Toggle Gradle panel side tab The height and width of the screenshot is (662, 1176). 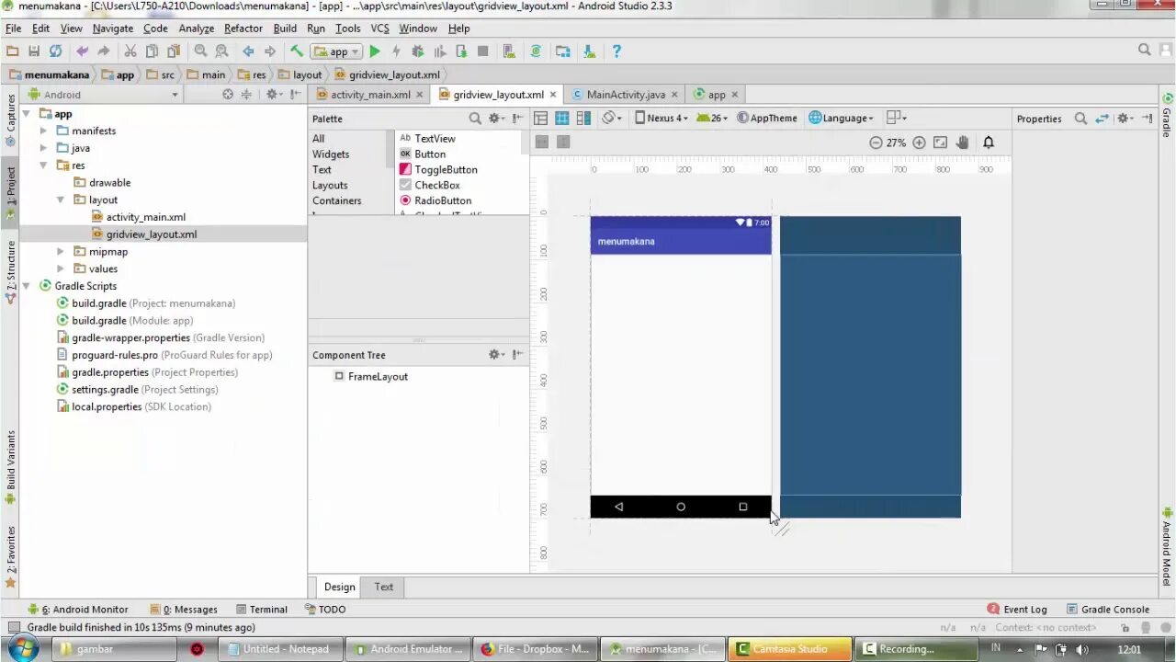coord(1167,115)
